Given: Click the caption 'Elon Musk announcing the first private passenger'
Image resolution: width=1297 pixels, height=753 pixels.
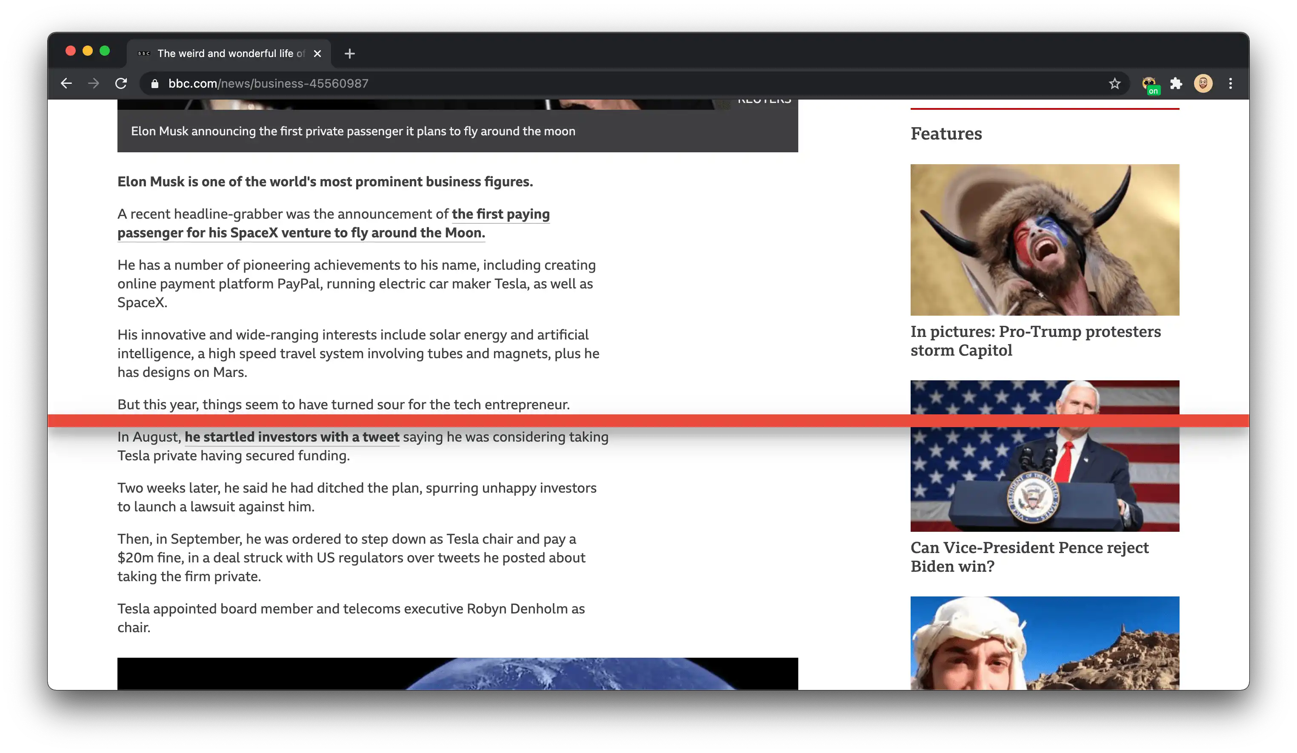Looking at the screenshot, I should (x=353, y=131).
